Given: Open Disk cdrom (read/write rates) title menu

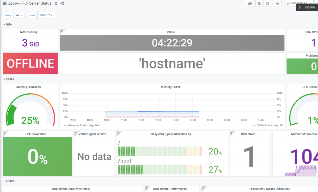Looking at the screenshot, I should (71, 189).
